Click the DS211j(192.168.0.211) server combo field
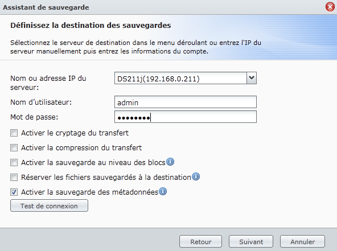Image resolution: width=337 pixels, height=251 pixels. pyautogui.click(x=180, y=78)
